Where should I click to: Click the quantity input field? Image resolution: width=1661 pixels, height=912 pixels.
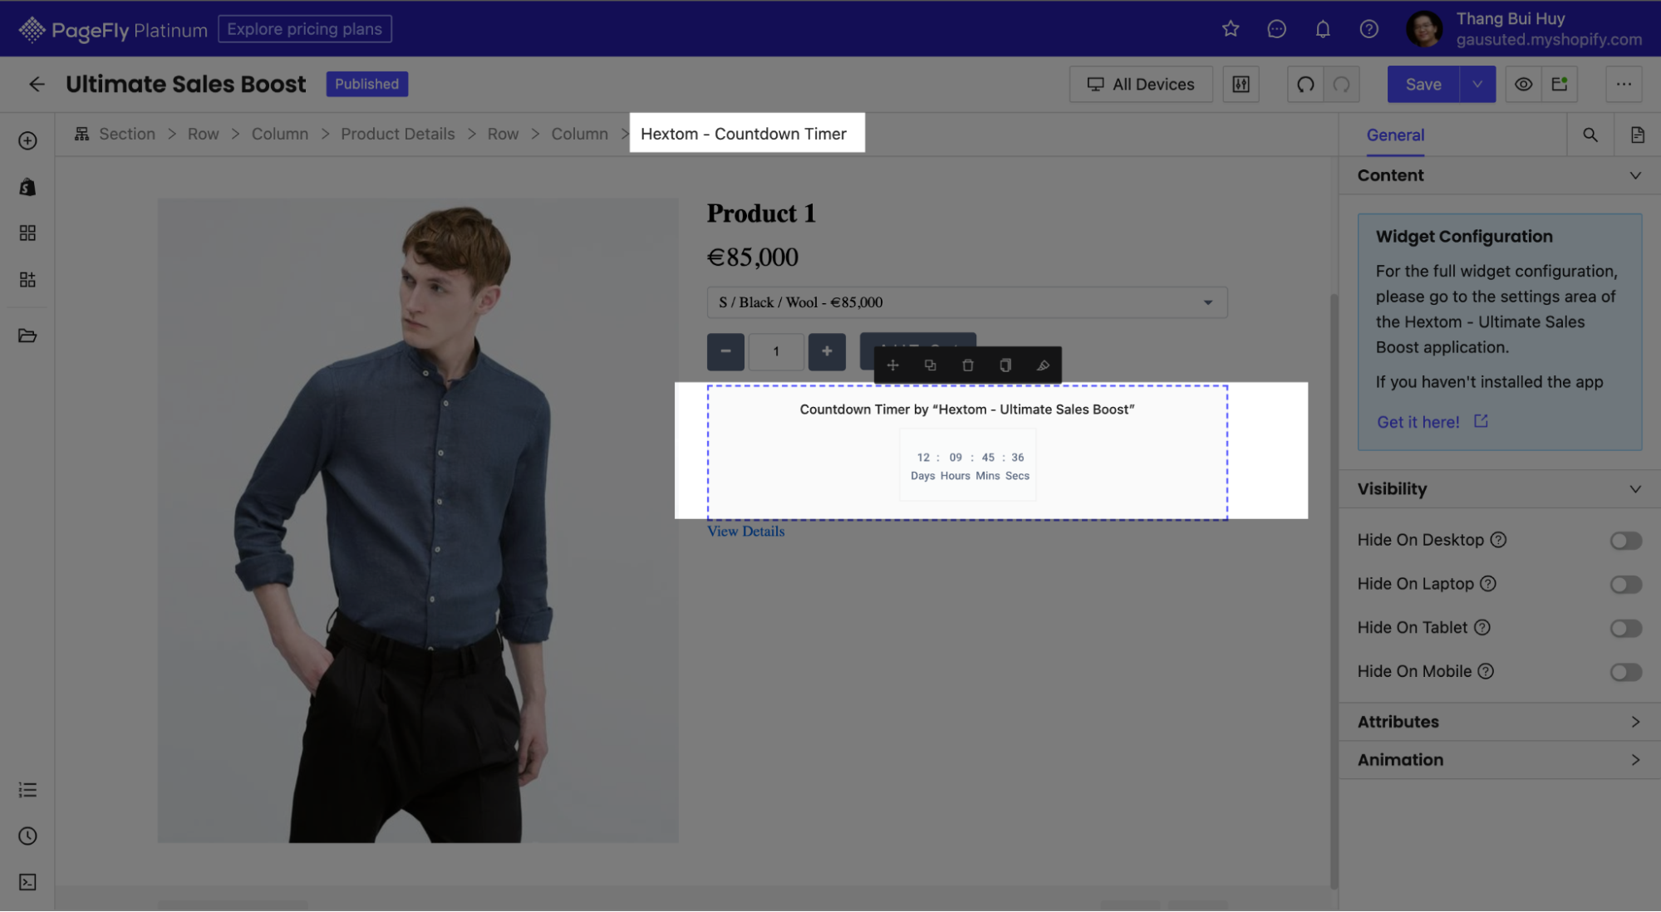point(776,351)
